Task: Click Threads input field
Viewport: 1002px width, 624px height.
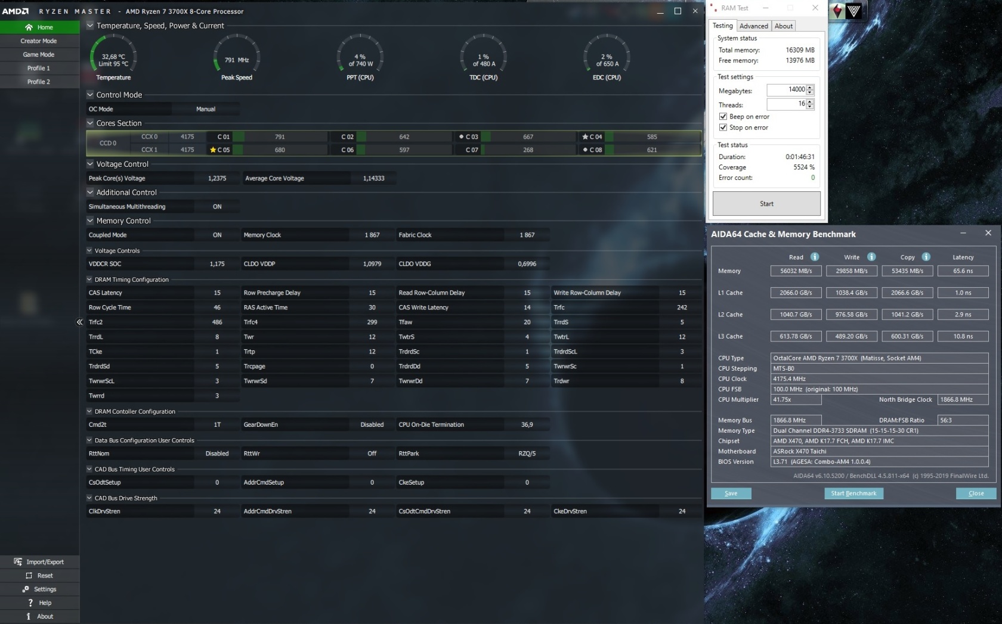Action: click(787, 104)
